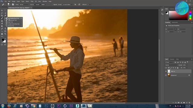Set source to Sampled
Image resolution: width=193 pixels, height=108 pixels.
point(37,4)
